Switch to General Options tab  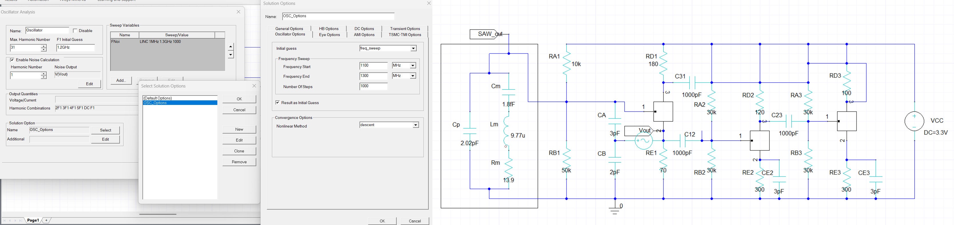289,29
